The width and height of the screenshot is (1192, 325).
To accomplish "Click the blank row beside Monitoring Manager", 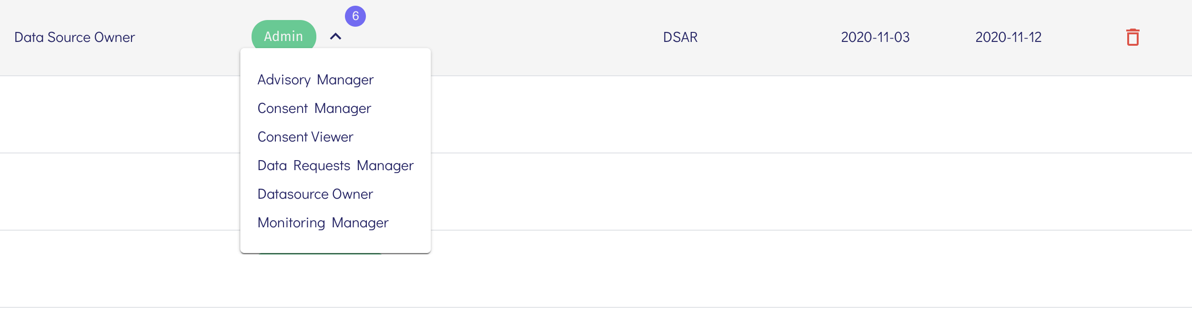I will coord(667,192).
